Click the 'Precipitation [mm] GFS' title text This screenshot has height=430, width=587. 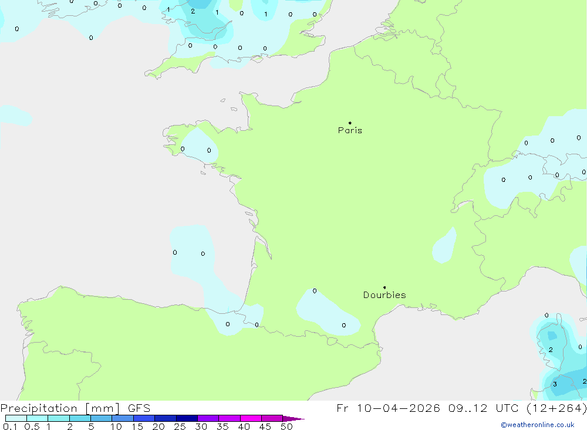[x=75, y=408]
